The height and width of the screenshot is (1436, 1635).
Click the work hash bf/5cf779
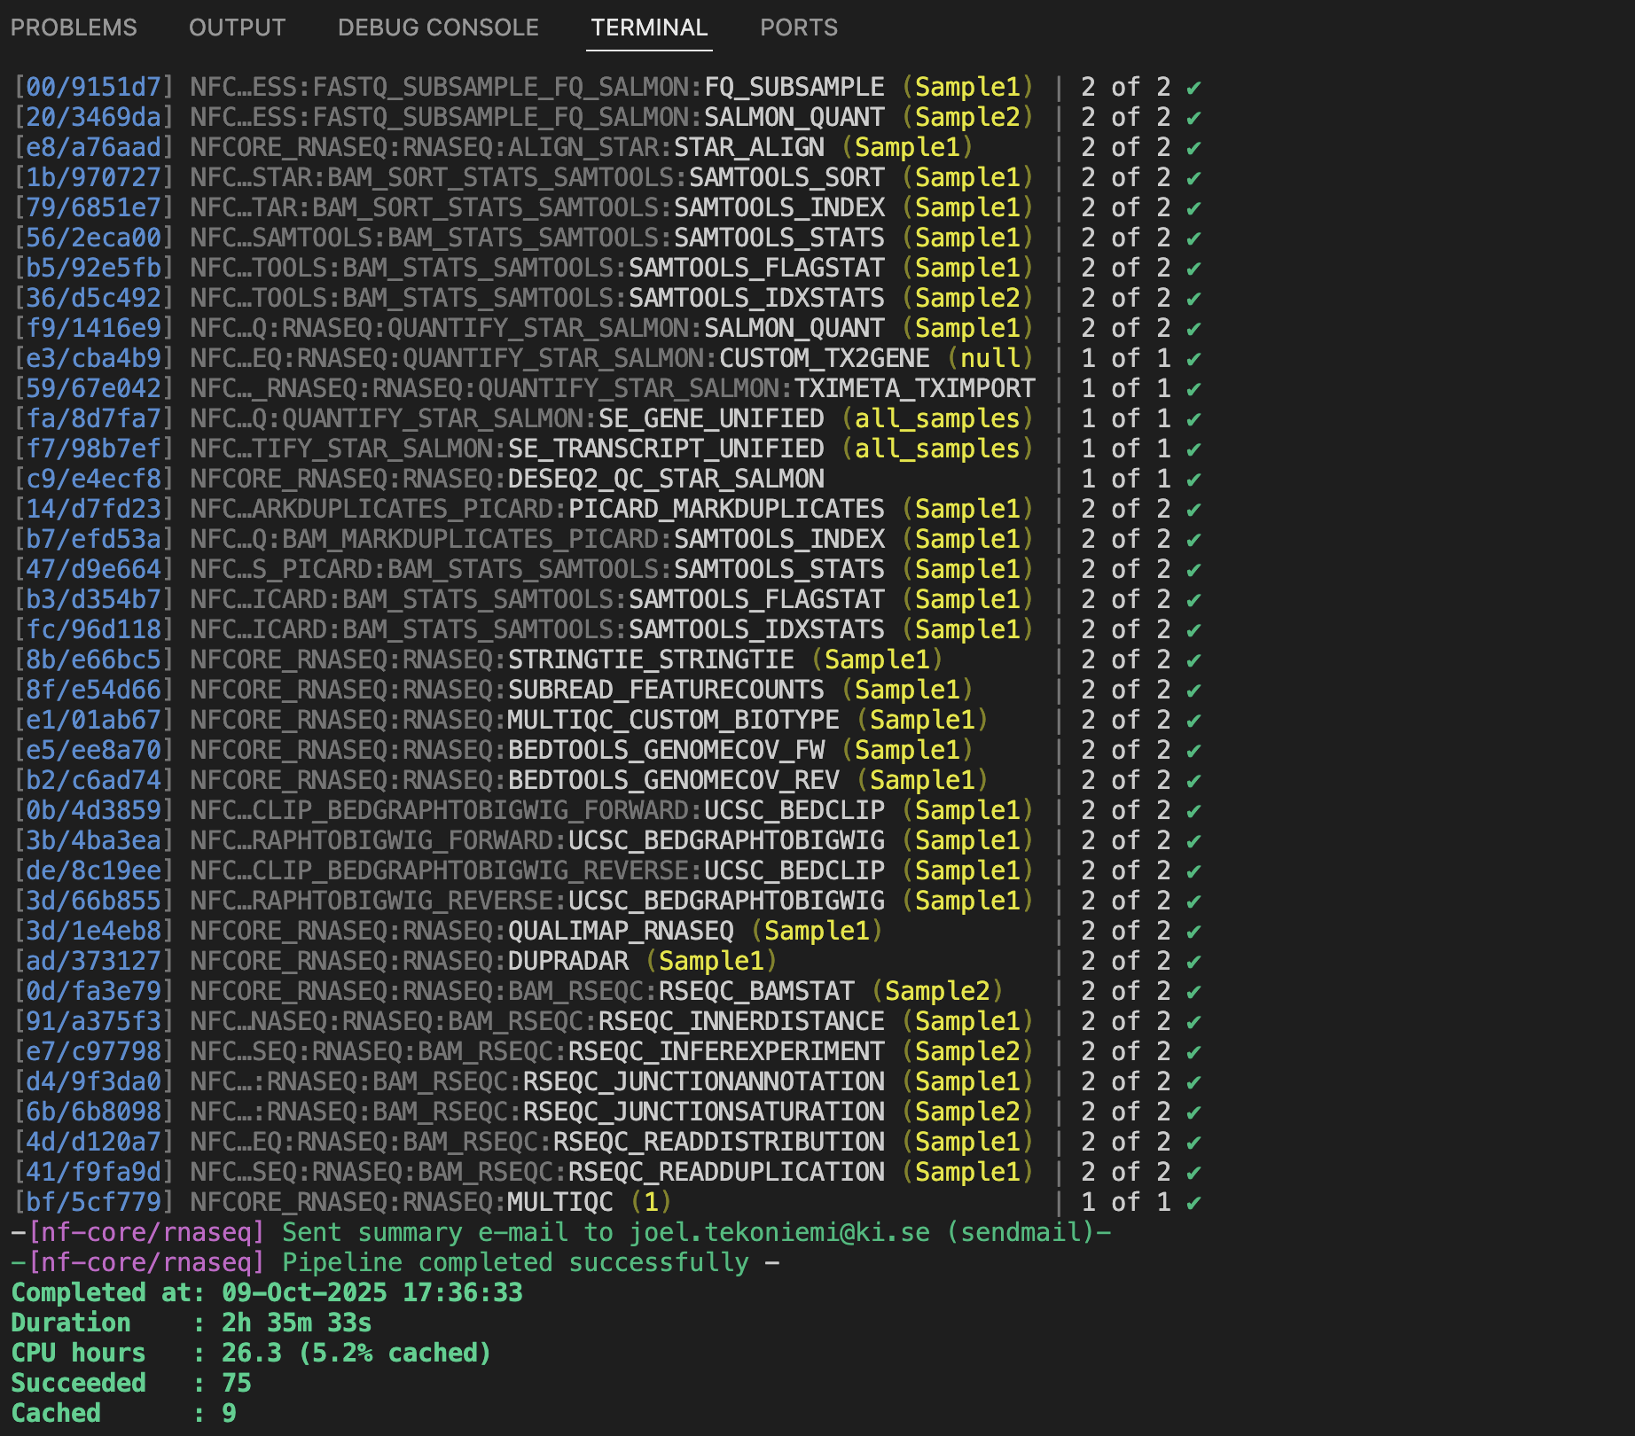point(93,1202)
